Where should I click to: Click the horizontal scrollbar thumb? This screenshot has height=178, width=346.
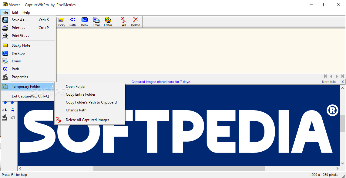(x=179, y=169)
